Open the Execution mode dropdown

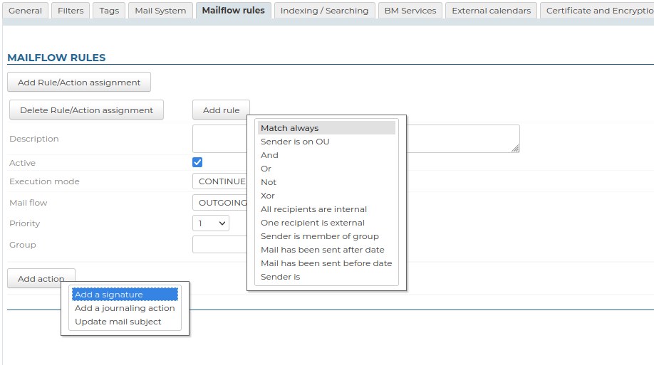pyautogui.click(x=219, y=181)
